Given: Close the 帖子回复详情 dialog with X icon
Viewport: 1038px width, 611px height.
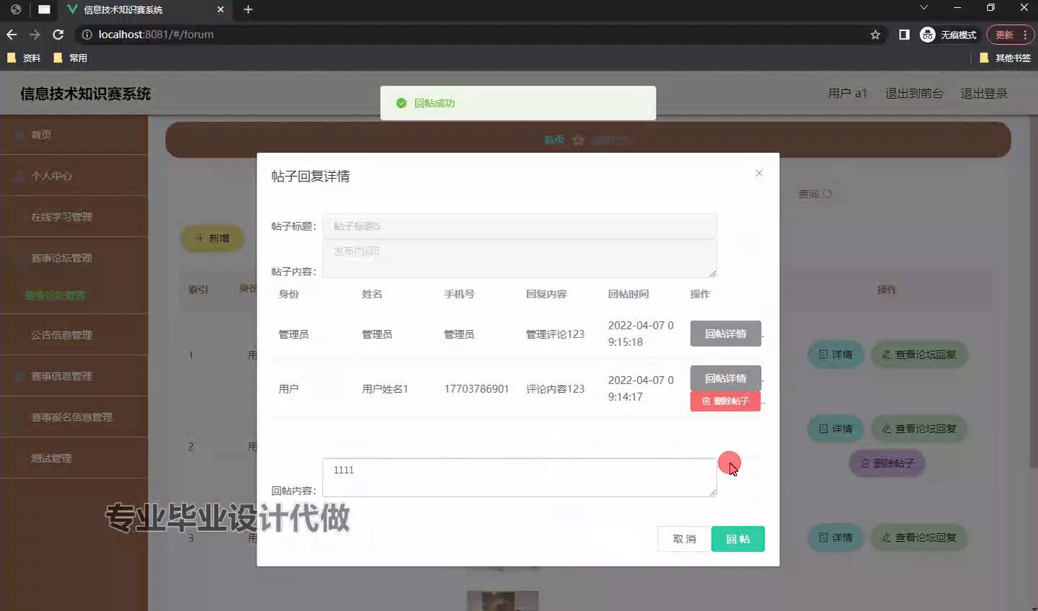Looking at the screenshot, I should [758, 173].
